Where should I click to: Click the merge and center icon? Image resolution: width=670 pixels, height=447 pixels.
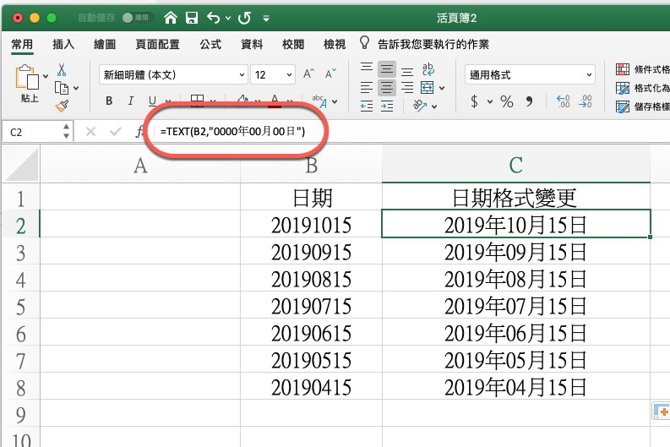coord(428,88)
